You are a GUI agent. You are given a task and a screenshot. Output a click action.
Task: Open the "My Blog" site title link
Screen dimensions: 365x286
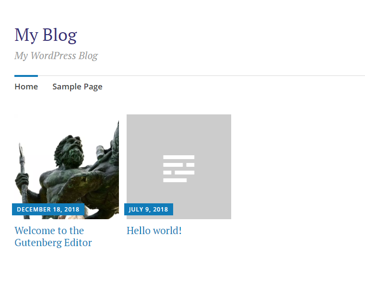[x=46, y=35]
